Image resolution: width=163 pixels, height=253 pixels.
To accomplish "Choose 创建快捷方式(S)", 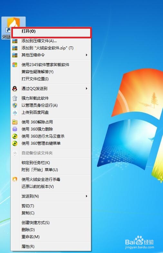I will pos(51,223).
